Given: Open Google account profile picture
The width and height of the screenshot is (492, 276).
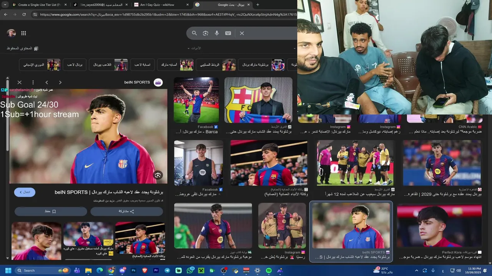Looking at the screenshot, I should pyautogui.click(x=11, y=33).
